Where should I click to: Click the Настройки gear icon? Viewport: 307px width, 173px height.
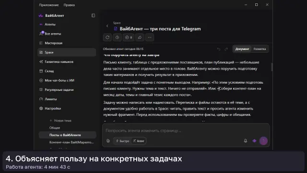[41, 108]
